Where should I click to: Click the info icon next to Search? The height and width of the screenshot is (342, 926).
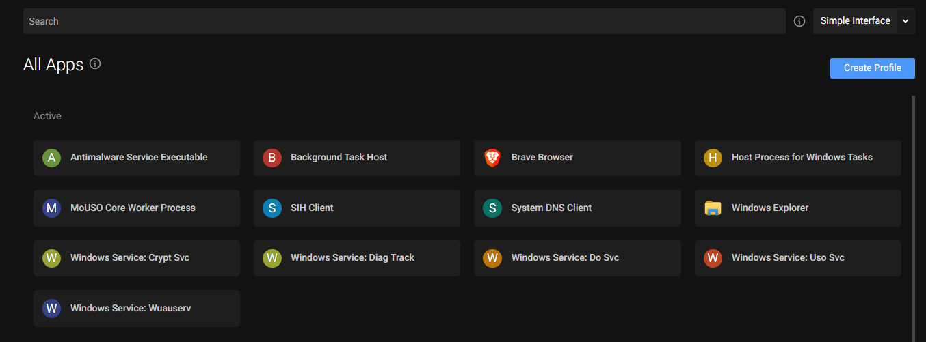point(799,21)
